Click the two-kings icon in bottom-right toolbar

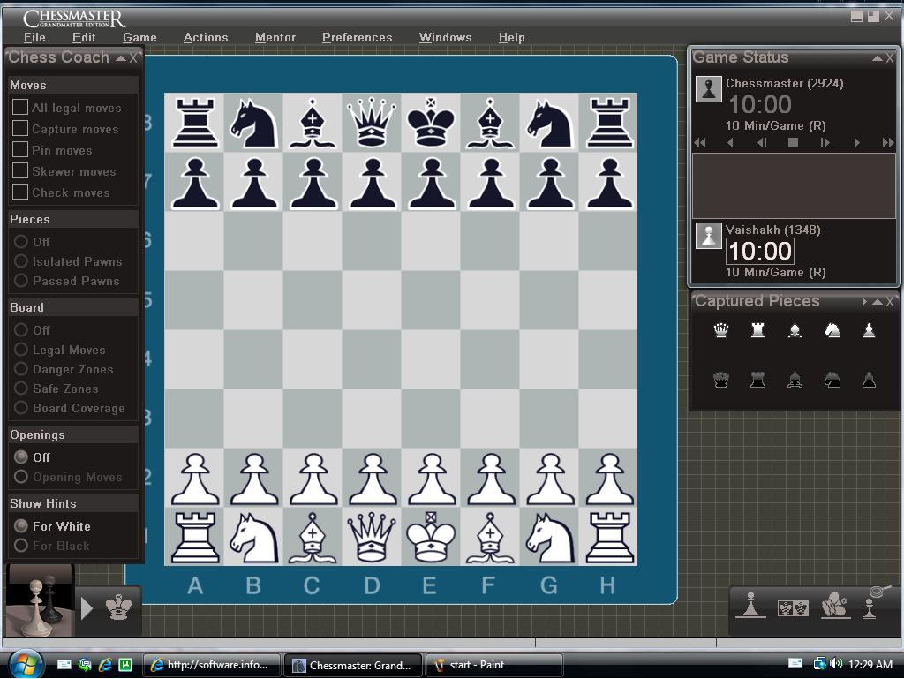tap(792, 607)
